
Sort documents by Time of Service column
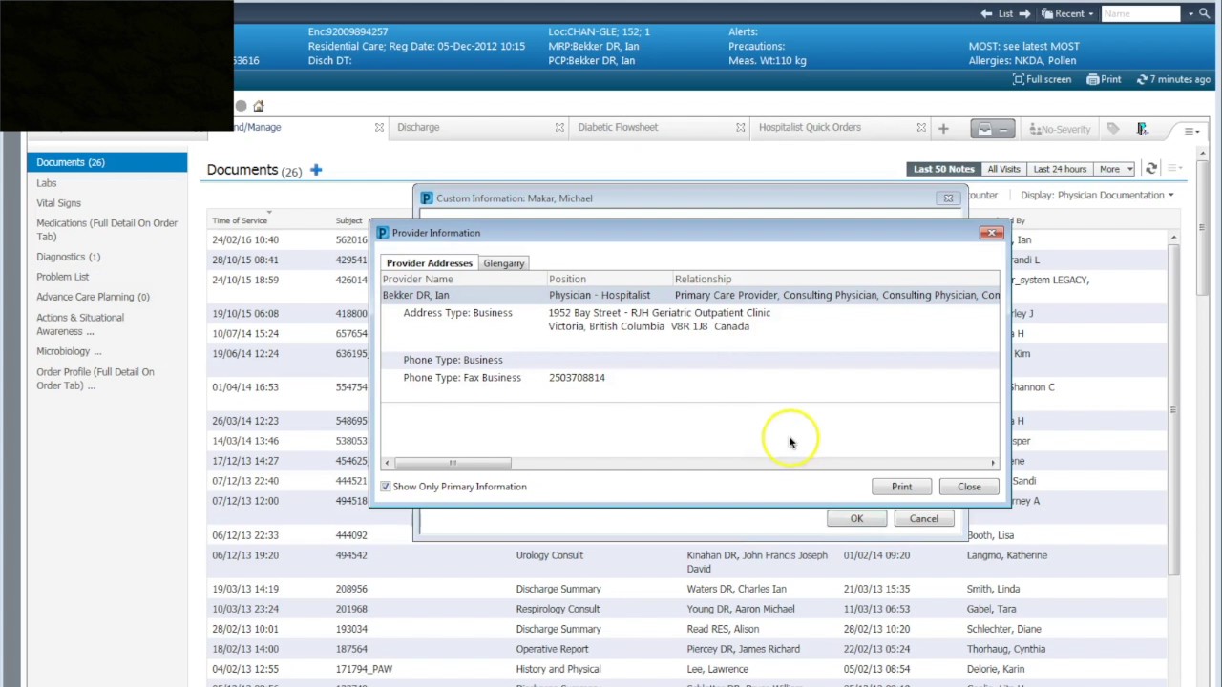coord(240,220)
